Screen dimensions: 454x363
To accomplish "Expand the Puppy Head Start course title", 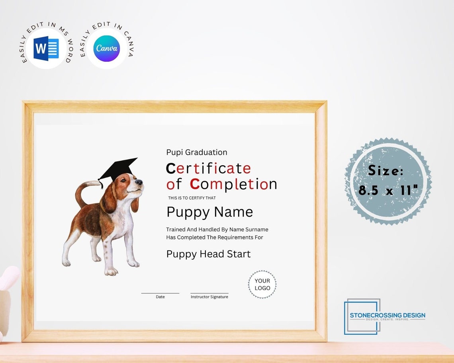I will [x=208, y=254].
